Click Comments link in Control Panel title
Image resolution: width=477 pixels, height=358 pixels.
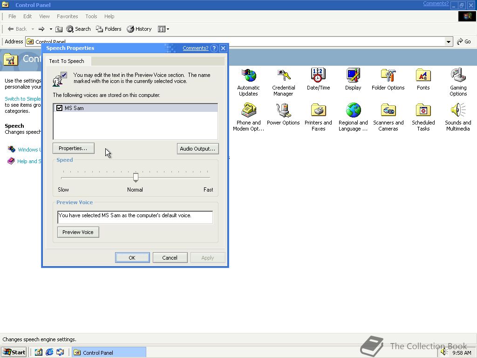436,3
